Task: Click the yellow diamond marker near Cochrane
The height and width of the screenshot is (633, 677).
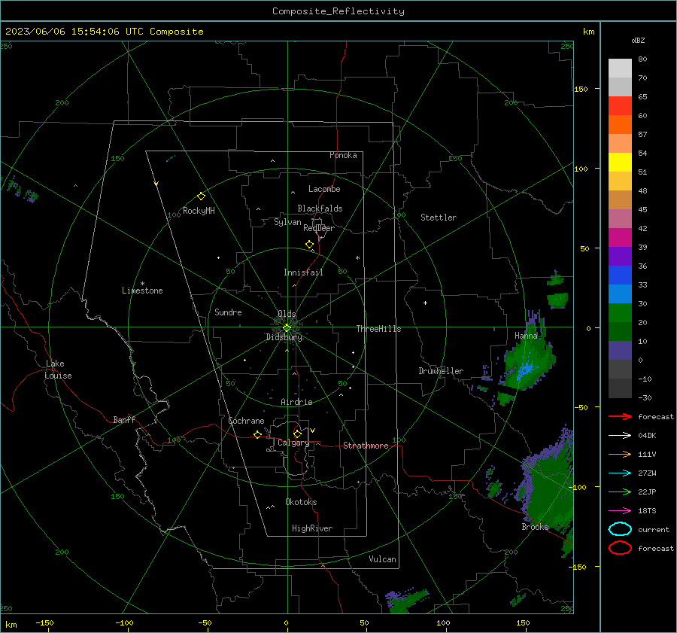Action: 257,435
